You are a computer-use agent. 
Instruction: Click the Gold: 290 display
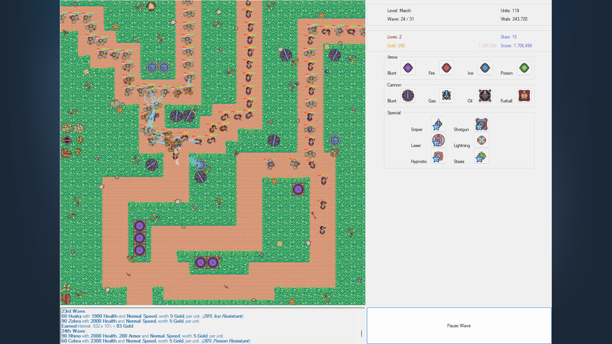(x=396, y=46)
